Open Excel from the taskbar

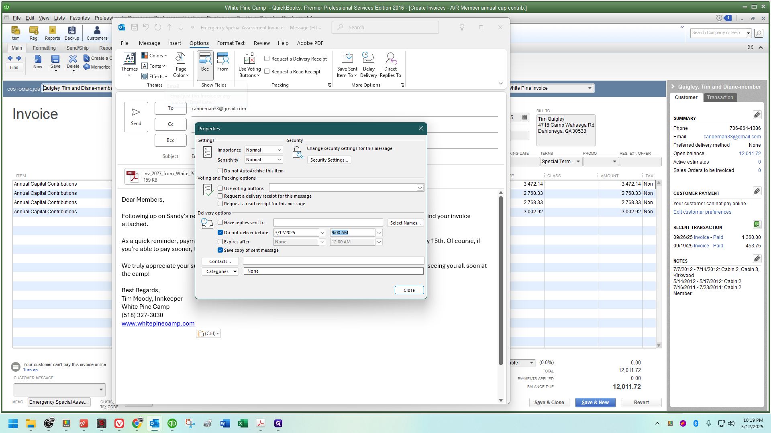(243, 423)
